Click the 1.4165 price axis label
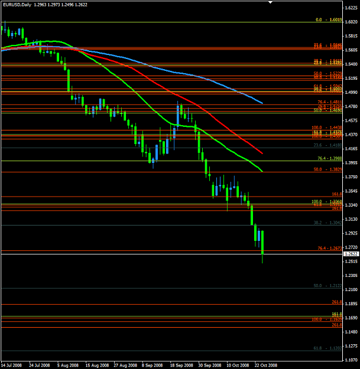Viewport: 360px width, 369px height. 351,149
